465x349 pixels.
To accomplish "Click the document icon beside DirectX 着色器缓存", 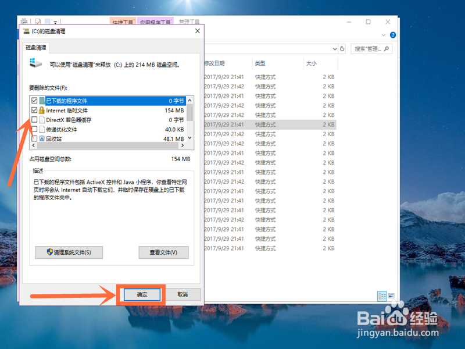I will [x=42, y=120].
